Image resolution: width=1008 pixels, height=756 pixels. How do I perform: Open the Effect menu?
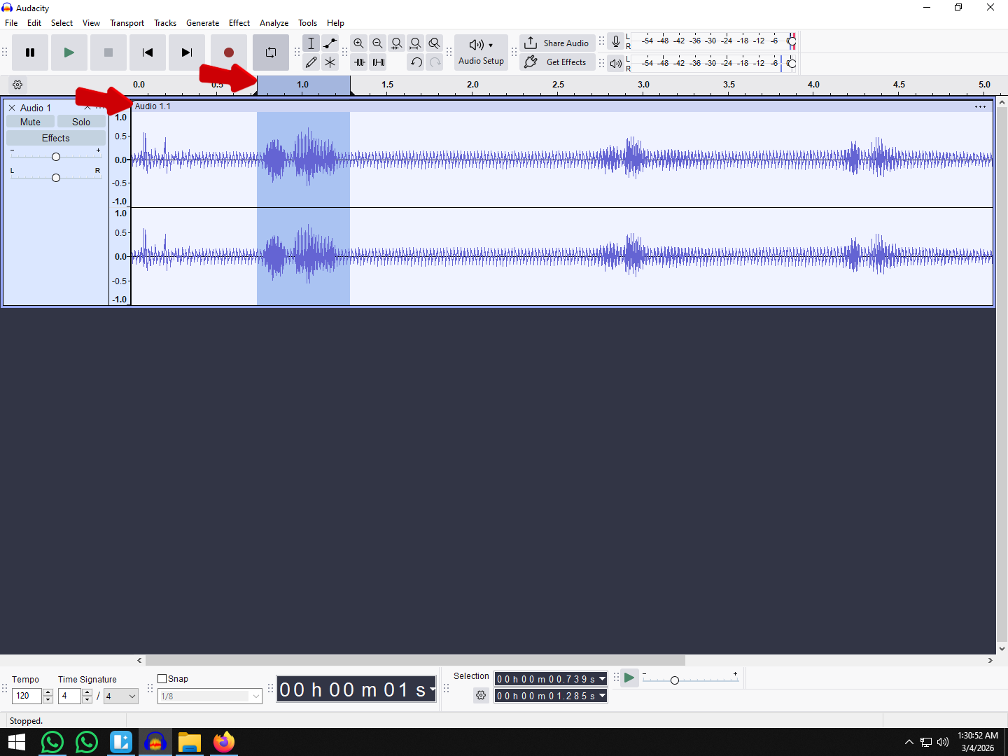pyautogui.click(x=239, y=23)
